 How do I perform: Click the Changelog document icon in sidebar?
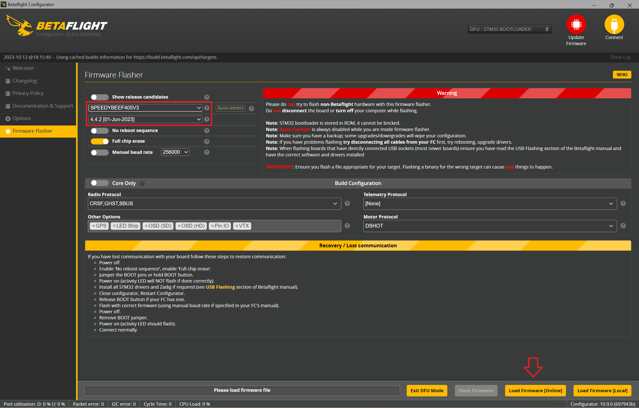point(8,81)
